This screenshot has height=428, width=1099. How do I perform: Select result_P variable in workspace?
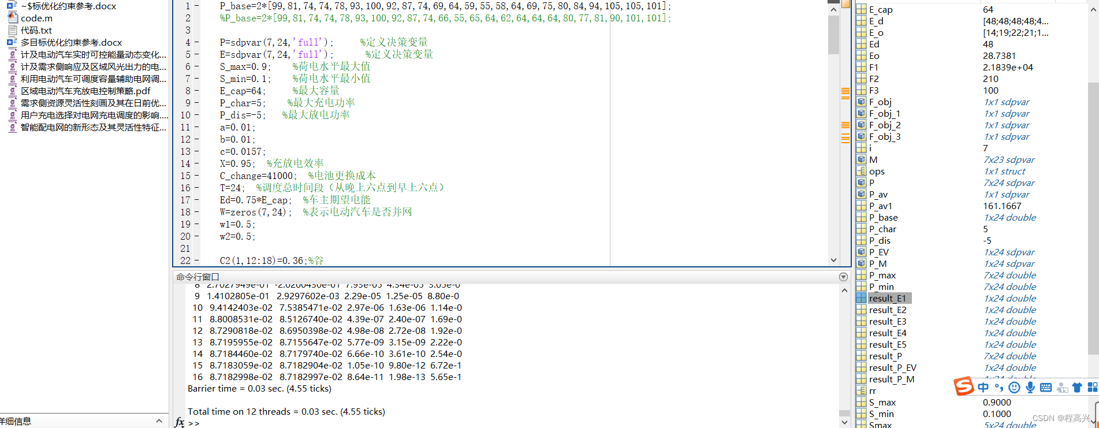pos(885,356)
